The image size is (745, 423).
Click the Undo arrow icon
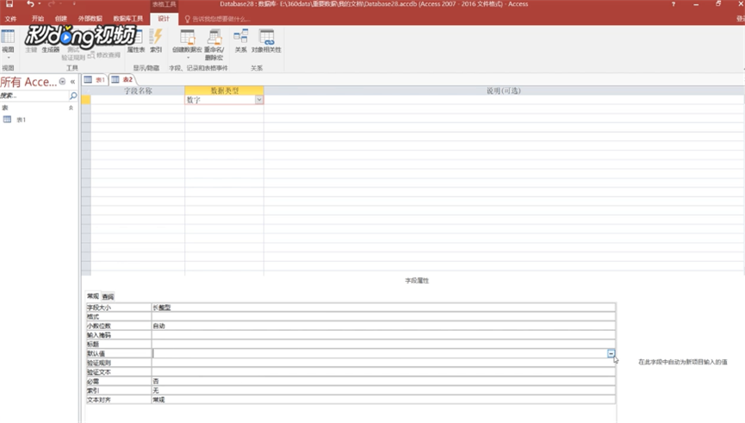click(x=30, y=3)
